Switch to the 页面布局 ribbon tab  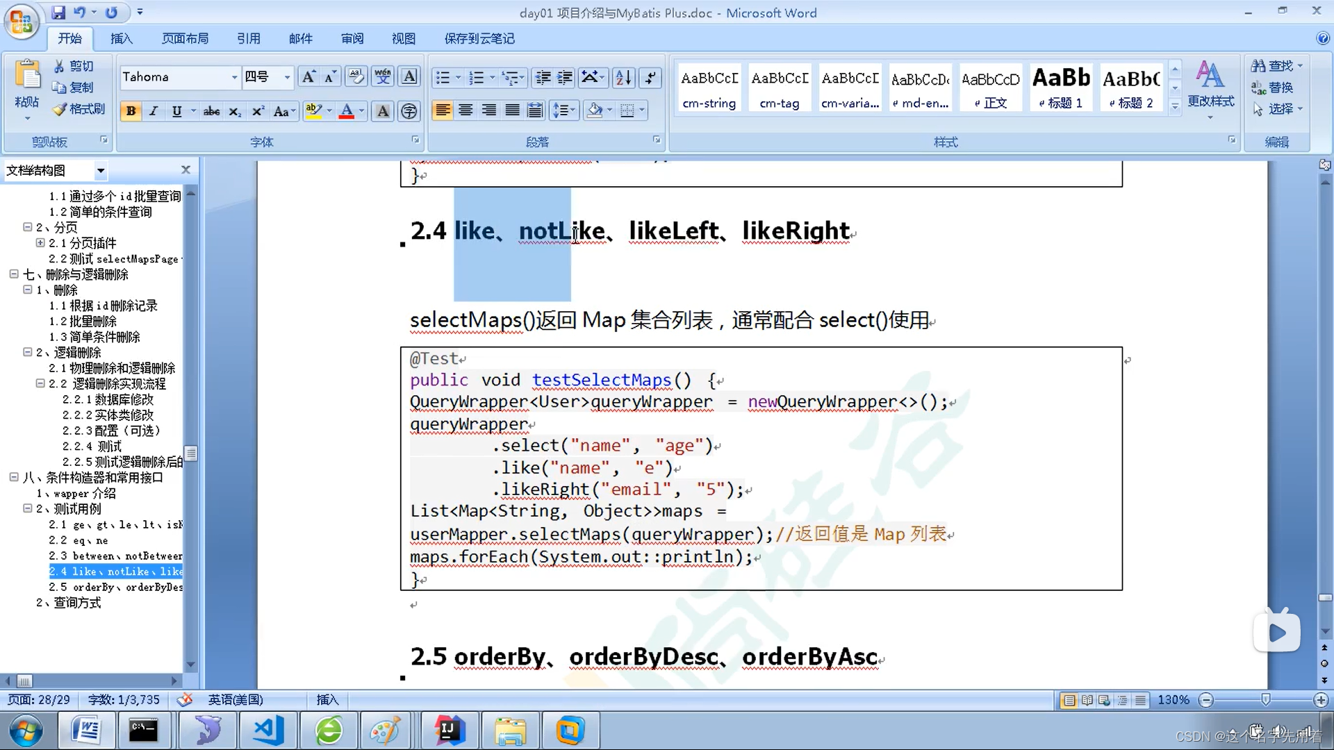(185, 39)
